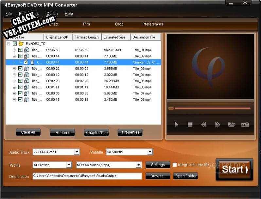Uncheck the Title_03.mp4 row checkbox
The image size is (261, 199).
pyautogui.click(x=20, y=68)
